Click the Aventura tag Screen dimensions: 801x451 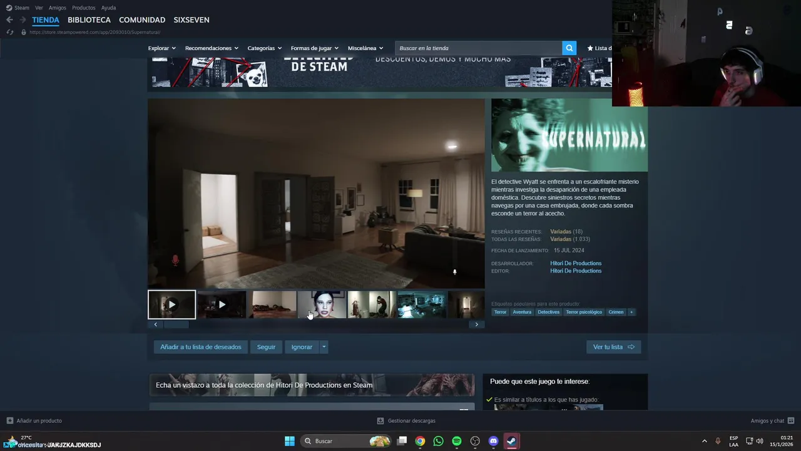click(522, 312)
